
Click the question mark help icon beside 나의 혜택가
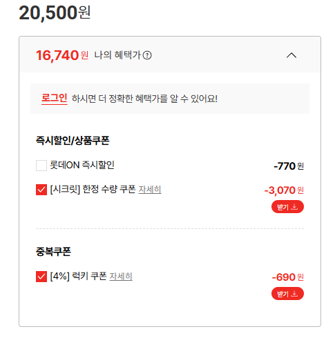pos(147,55)
